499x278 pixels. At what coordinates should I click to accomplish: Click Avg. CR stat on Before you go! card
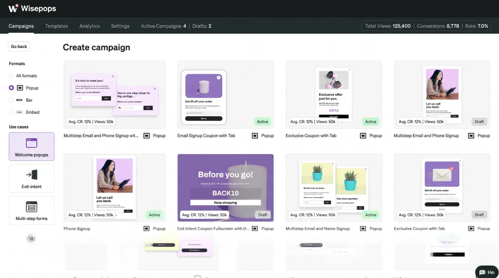point(204,215)
